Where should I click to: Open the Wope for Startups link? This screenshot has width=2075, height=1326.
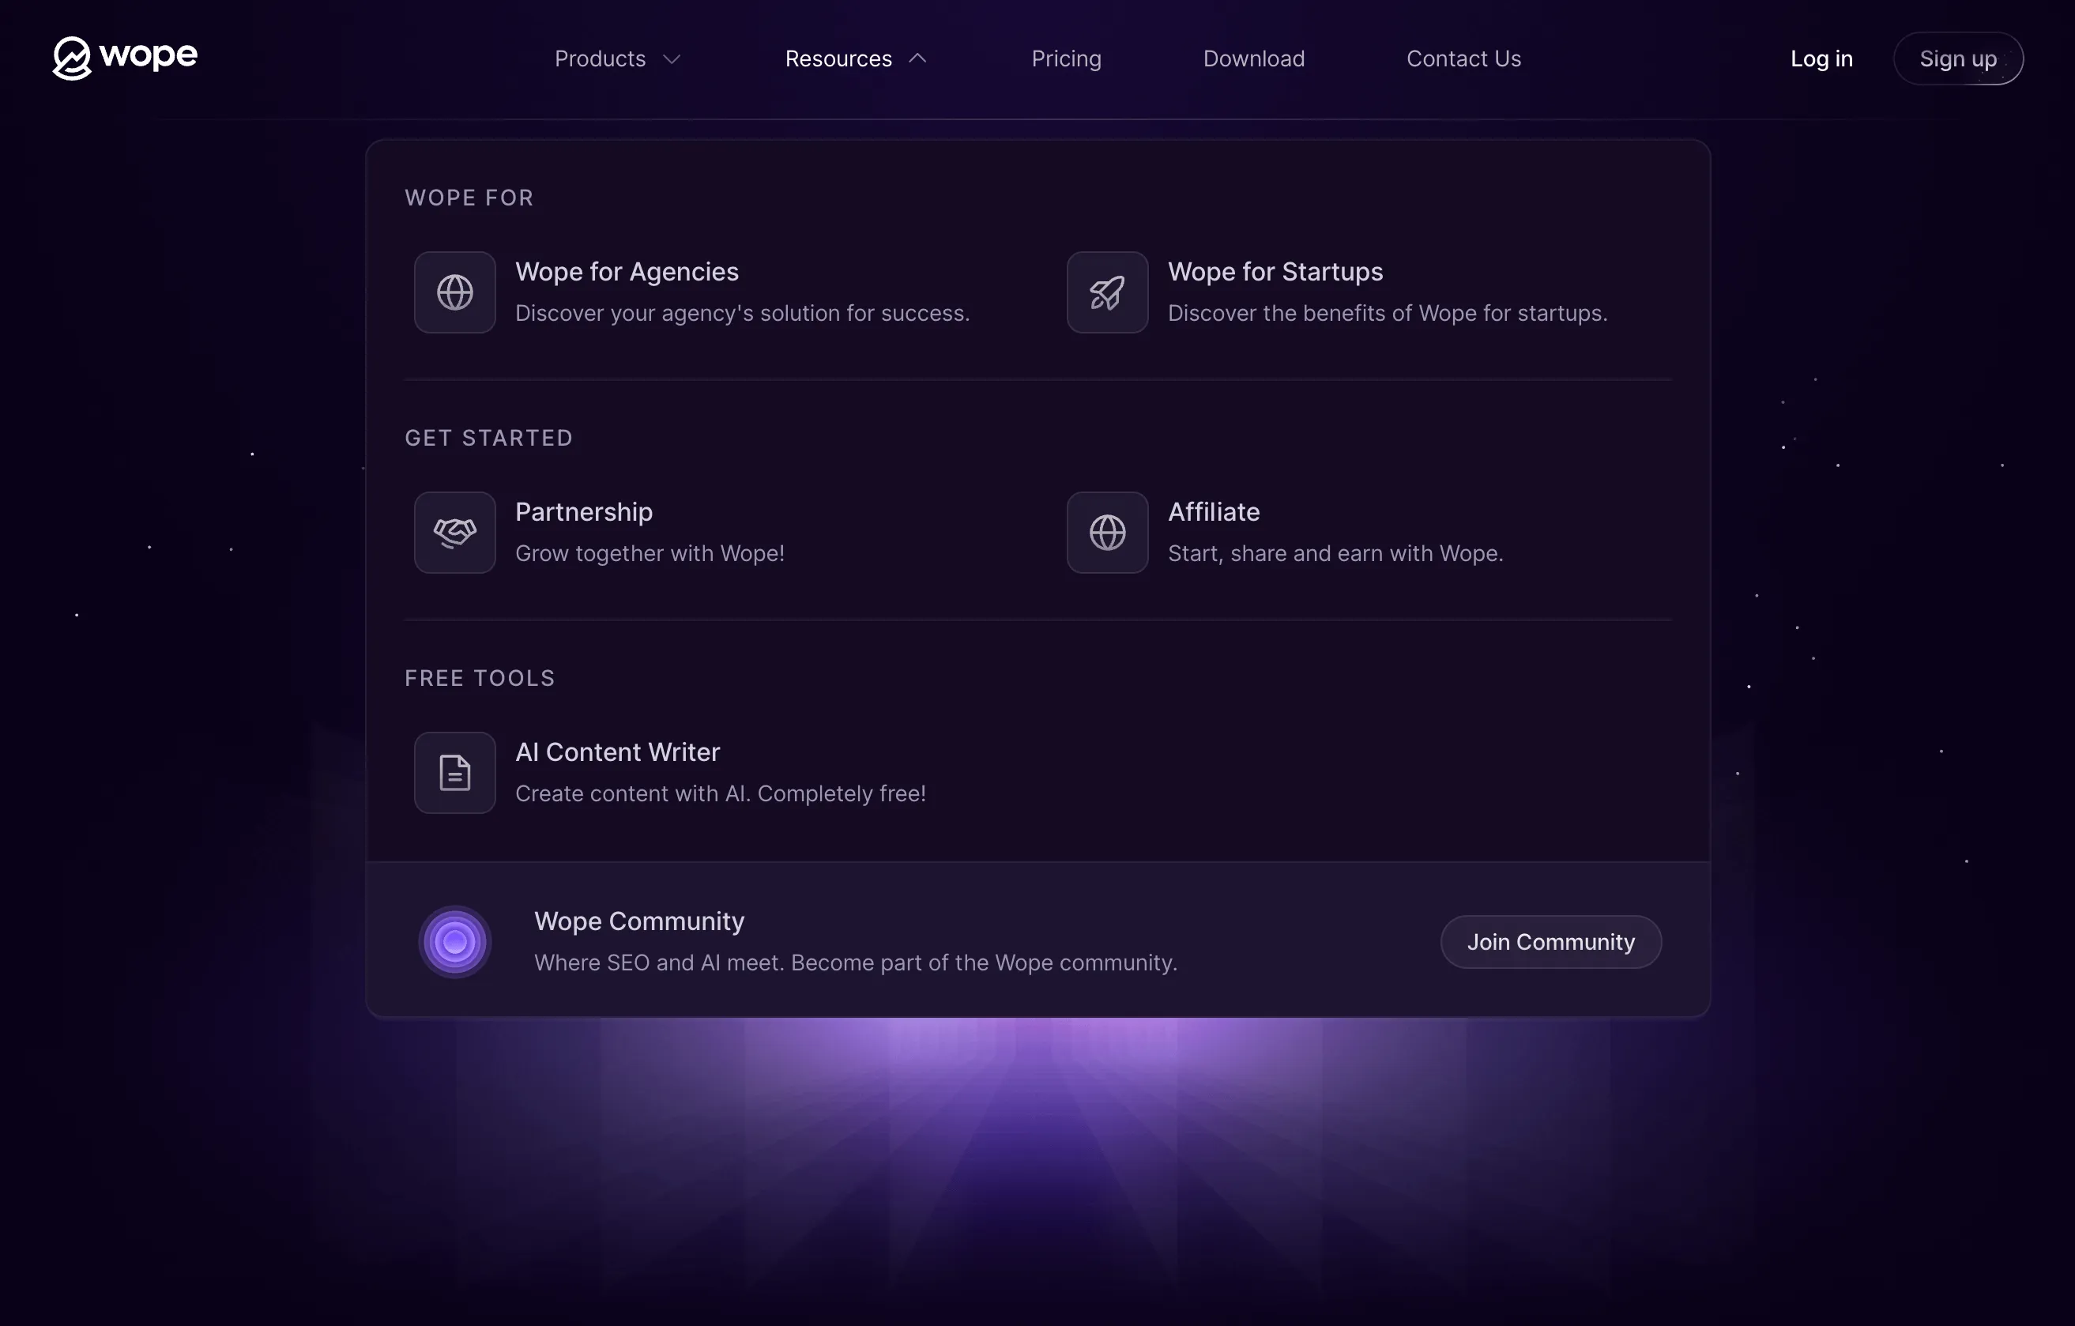(x=1275, y=273)
